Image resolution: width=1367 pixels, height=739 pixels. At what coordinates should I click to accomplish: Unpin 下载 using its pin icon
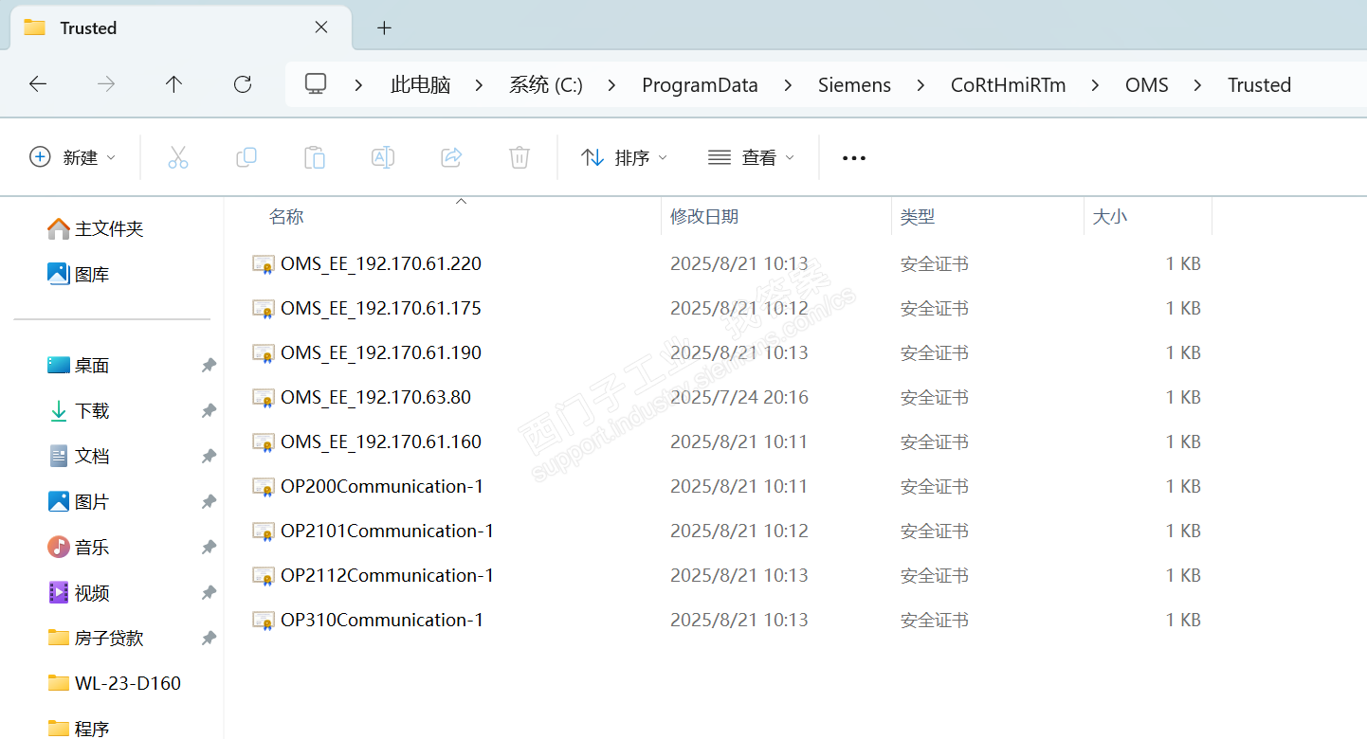point(209,411)
